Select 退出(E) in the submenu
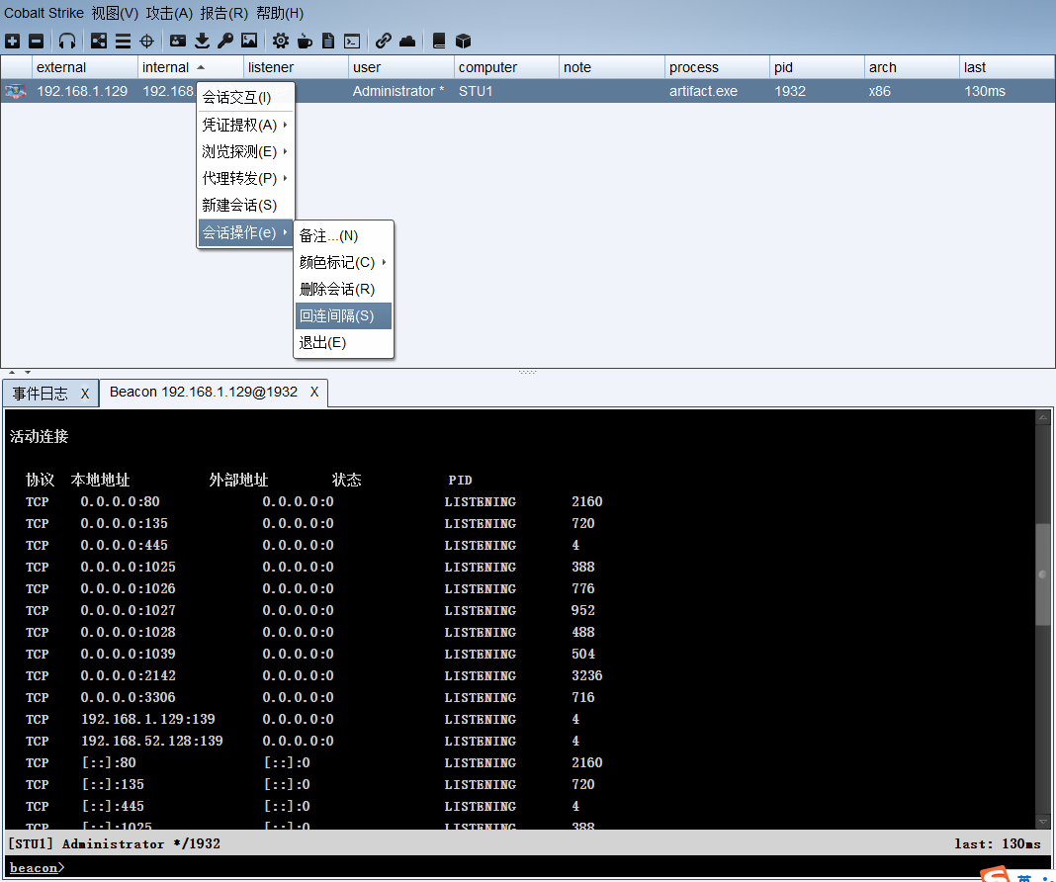The image size is (1056, 882). [x=343, y=343]
